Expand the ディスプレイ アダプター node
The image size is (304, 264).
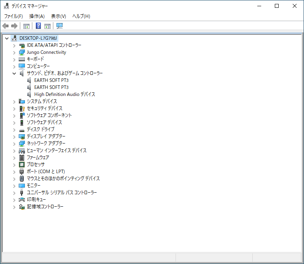tap(14, 137)
